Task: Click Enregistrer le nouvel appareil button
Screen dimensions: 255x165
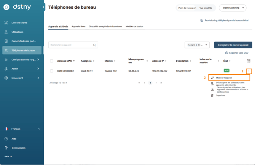Action: tap(233, 45)
